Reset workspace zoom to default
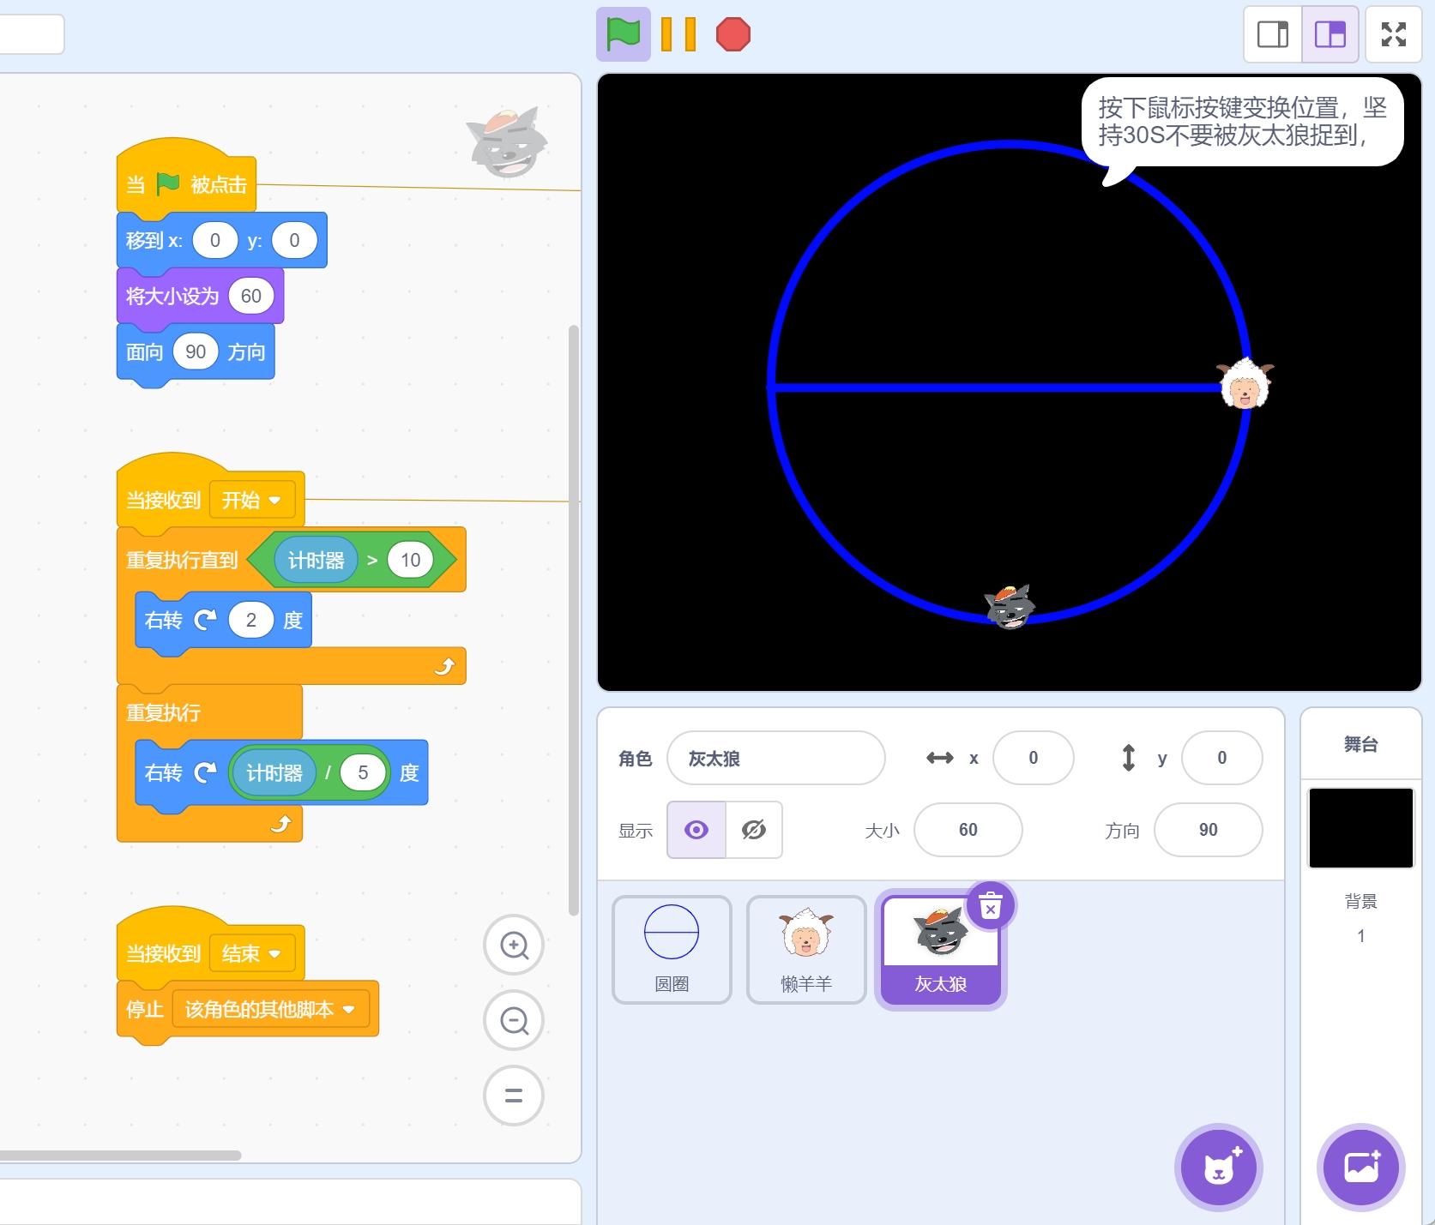 pyautogui.click(x=514, y=1096)
